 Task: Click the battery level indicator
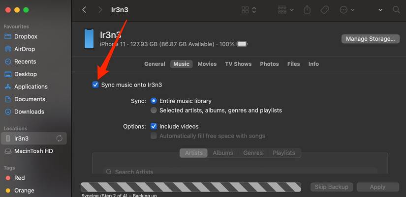coord(242,44)
